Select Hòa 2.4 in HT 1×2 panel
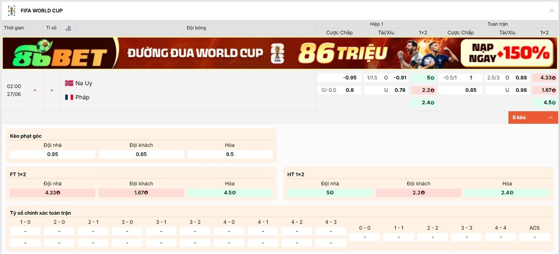 507,193
